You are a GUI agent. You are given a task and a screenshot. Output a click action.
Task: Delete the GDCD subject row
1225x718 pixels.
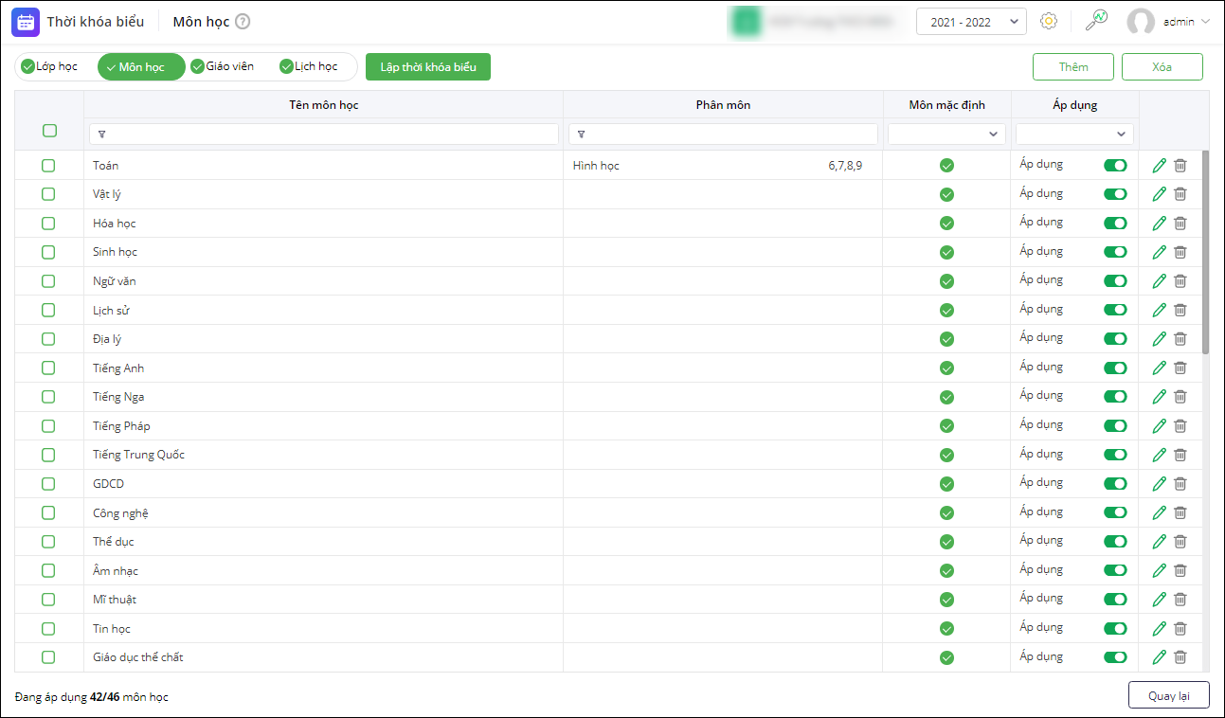click(1180, 484)
